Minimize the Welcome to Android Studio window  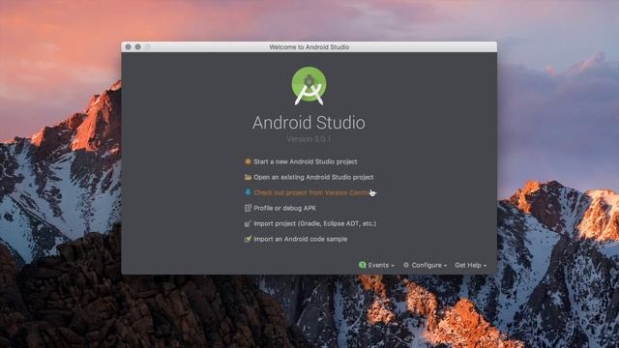[x=137, y=47]
